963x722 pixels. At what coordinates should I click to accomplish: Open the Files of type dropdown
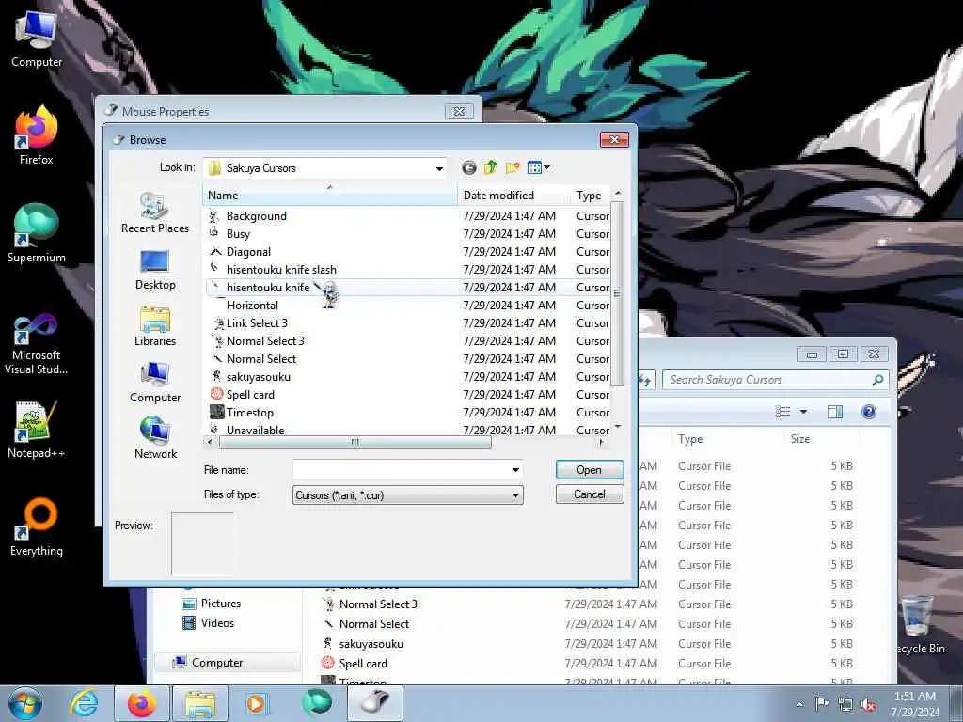tap(408, 494)
